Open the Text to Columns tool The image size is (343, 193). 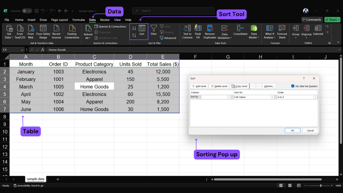click(x=187, y=31)
